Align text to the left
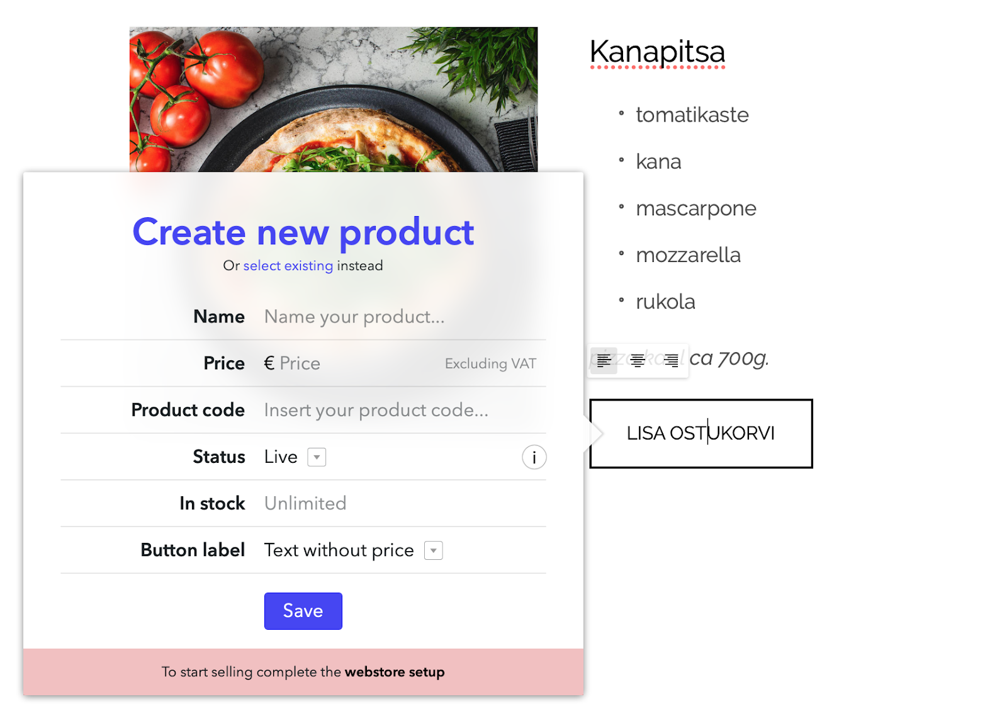The image size is (1007, 711). point(604,361)
